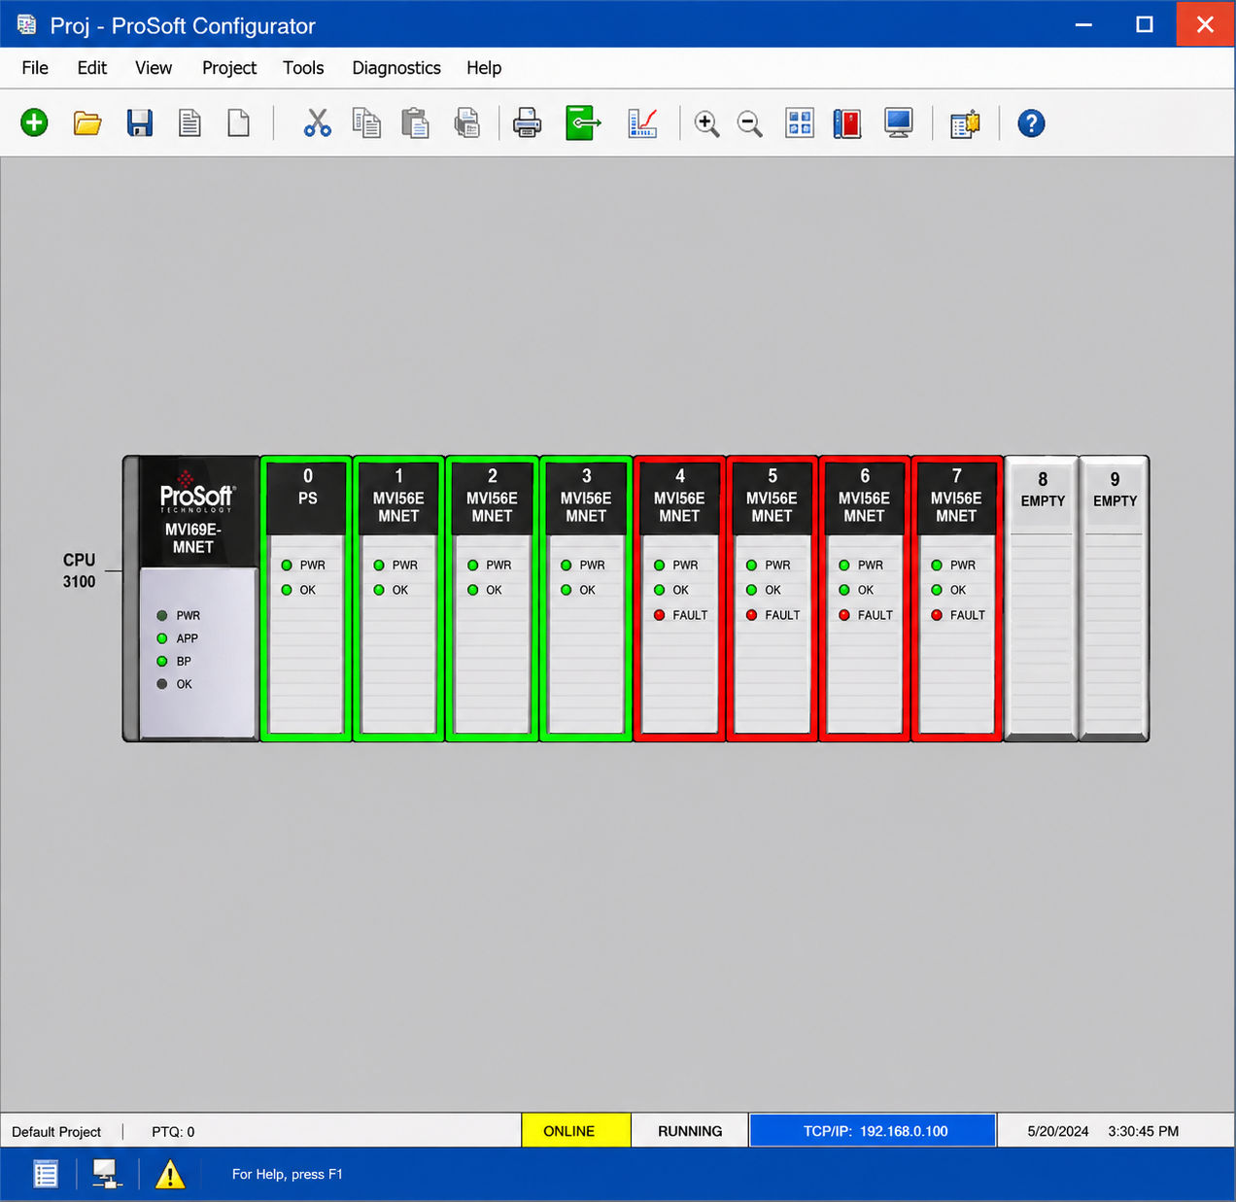Image resolution: width=1236 pixels, height=1202 pixels.
Task: Click the blank new document toolbar icon
Action: pos(238,123)
